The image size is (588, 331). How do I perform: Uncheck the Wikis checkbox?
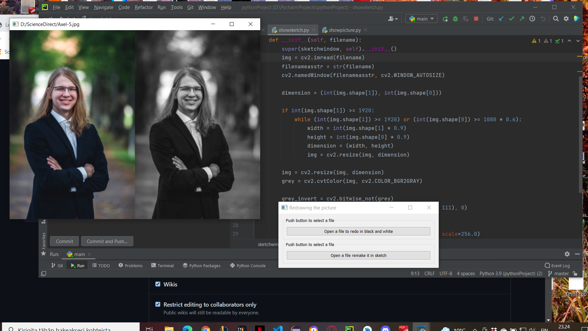point(158,284)
